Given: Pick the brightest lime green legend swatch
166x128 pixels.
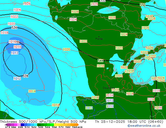Looking at the screenshot, I should coord(52,125).
